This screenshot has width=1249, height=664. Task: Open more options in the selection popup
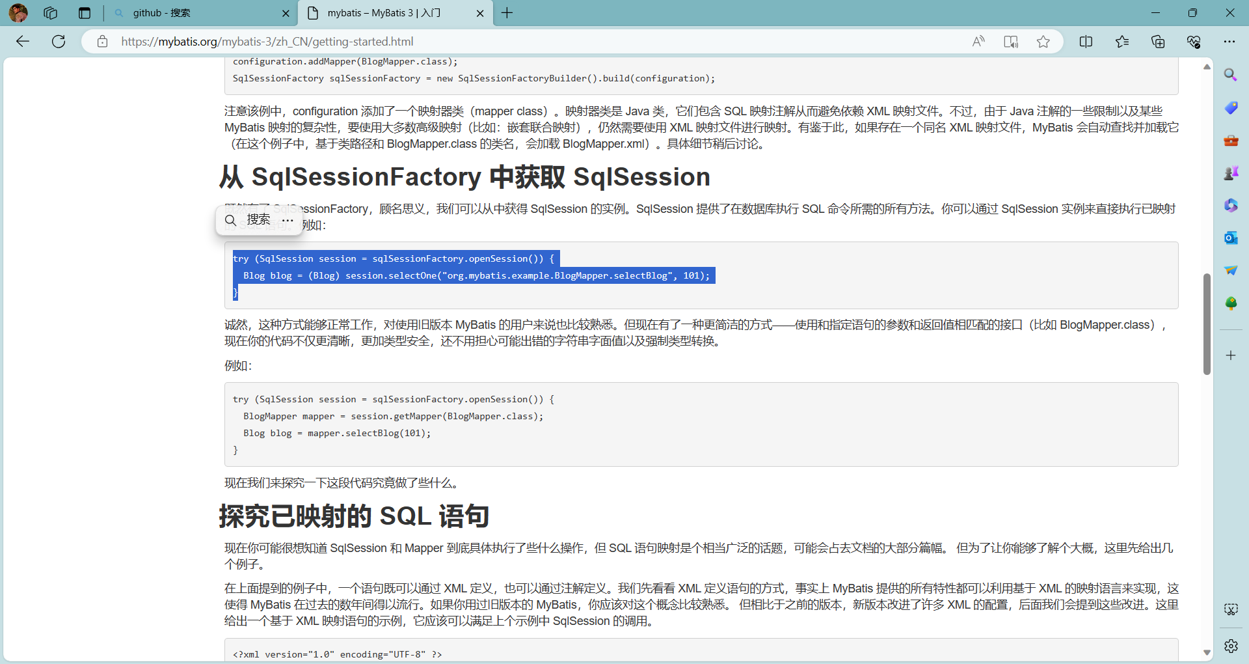(x=288, y=220)
